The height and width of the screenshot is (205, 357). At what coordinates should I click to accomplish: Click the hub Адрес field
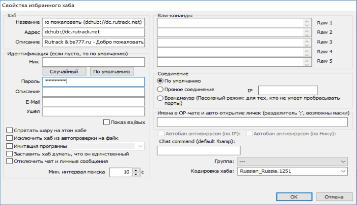[x=94, y=32]
